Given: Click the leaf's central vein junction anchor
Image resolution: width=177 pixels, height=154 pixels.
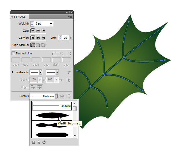Looking at the screenshot, I should coord(104,74).
